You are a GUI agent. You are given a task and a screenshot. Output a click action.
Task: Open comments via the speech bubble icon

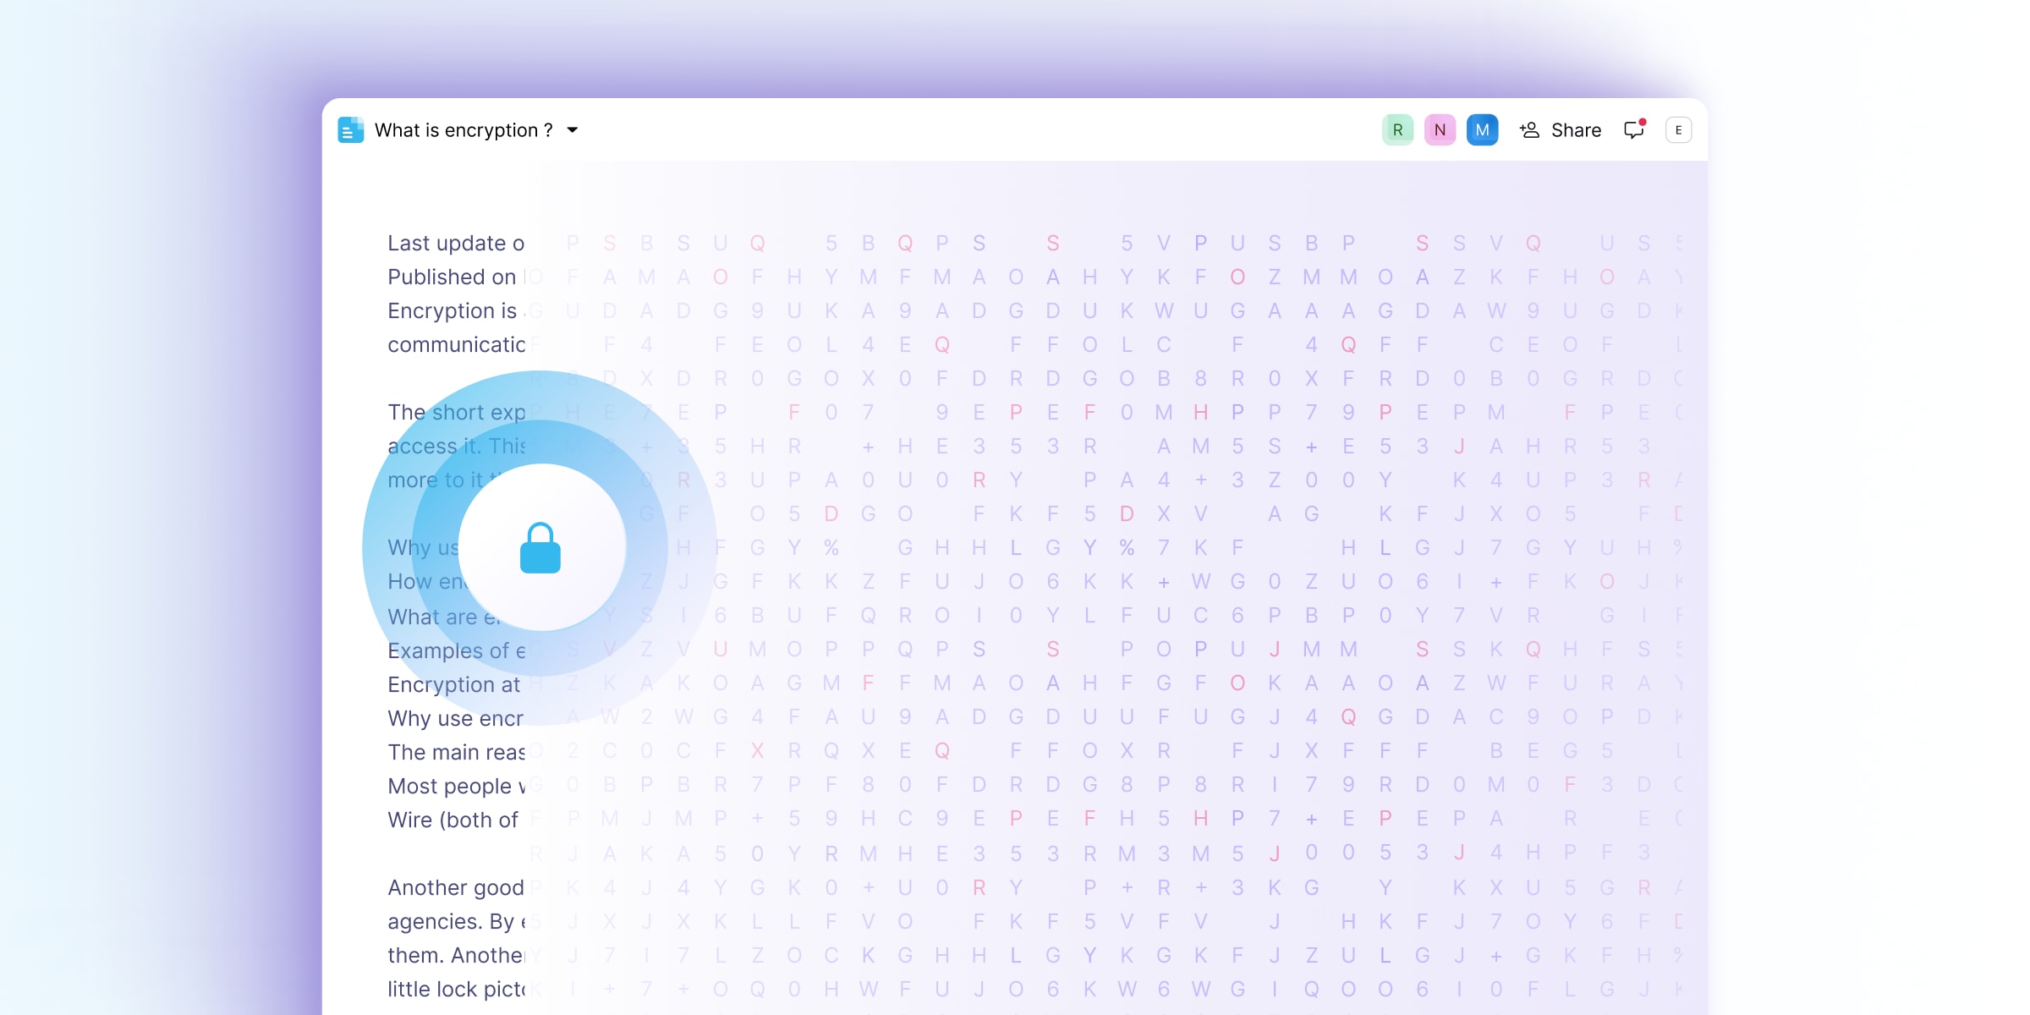[x=1634, y=129]
